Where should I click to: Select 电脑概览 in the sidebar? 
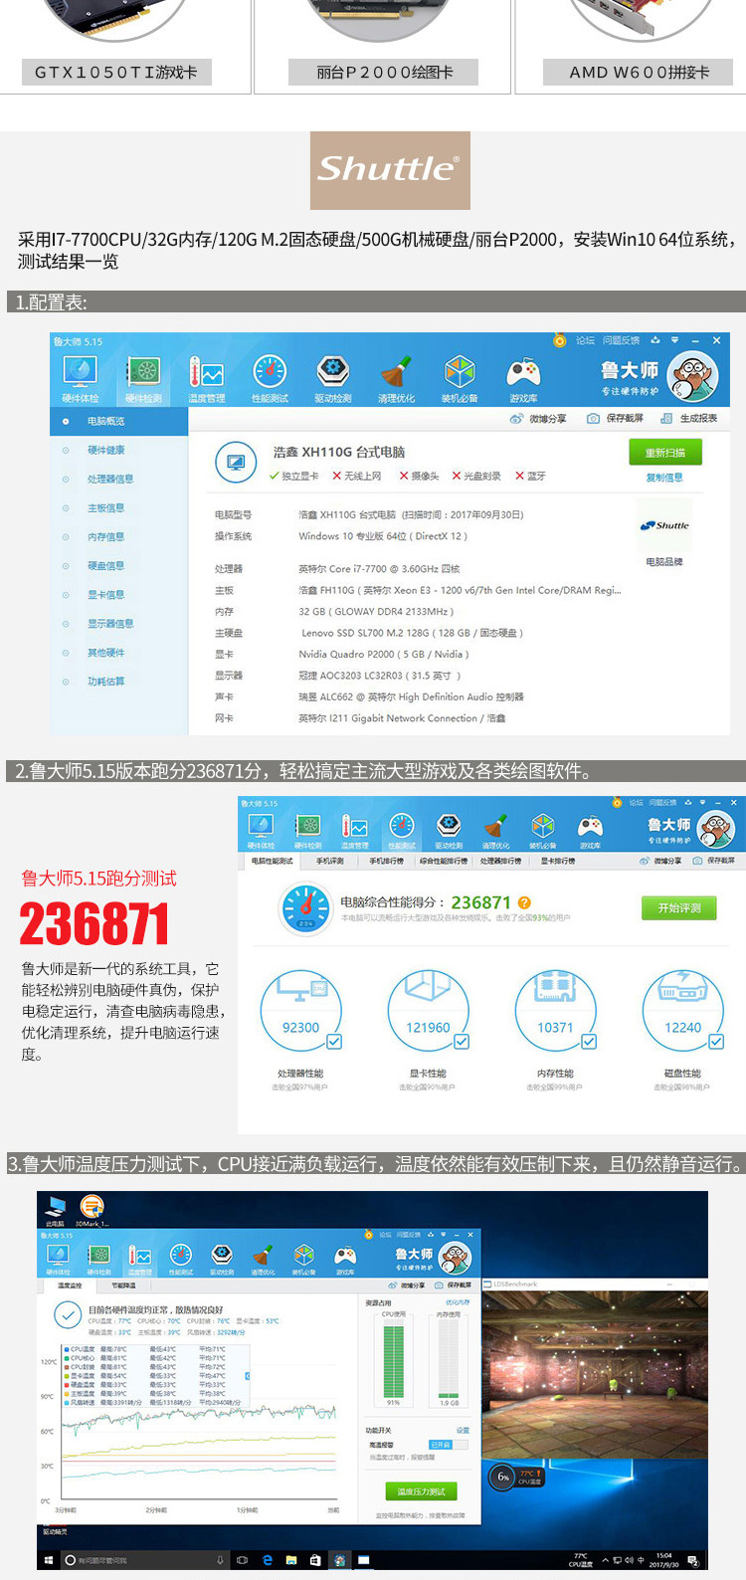pyautogui.click(x=118, y=422)
